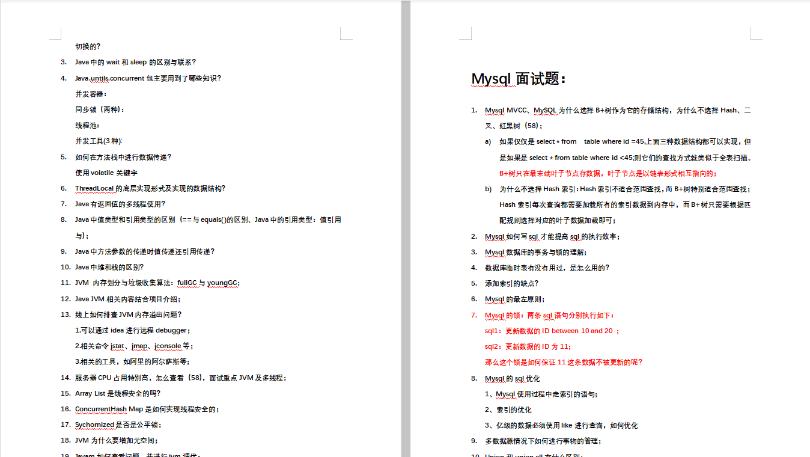Click the line '3、亿级的数据必须使用 like 进行查询，如何优化'
Screen dimensions: 810x457
pos(561,425)
